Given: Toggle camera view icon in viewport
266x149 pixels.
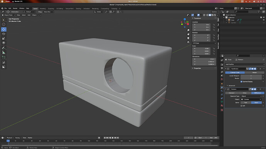Looking at the screenshot, I should (188, 38).
